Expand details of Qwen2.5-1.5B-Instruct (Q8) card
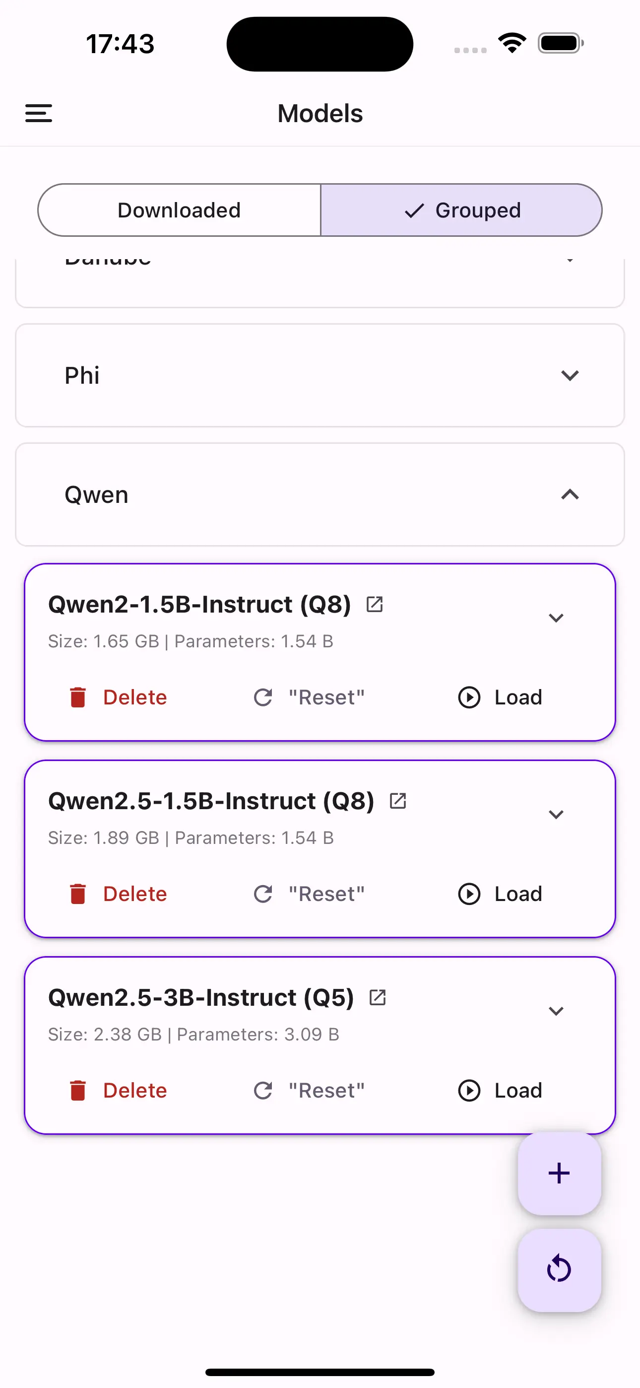Screen dimensions: 640x1388 pos(556,815)
